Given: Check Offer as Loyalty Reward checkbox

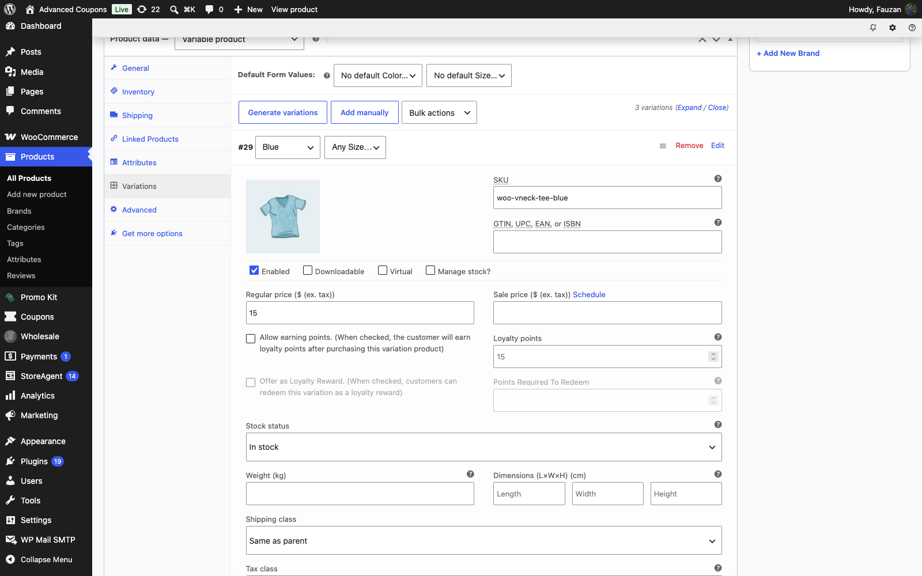Looking at the screenshot, I should [x=251, y=382].
